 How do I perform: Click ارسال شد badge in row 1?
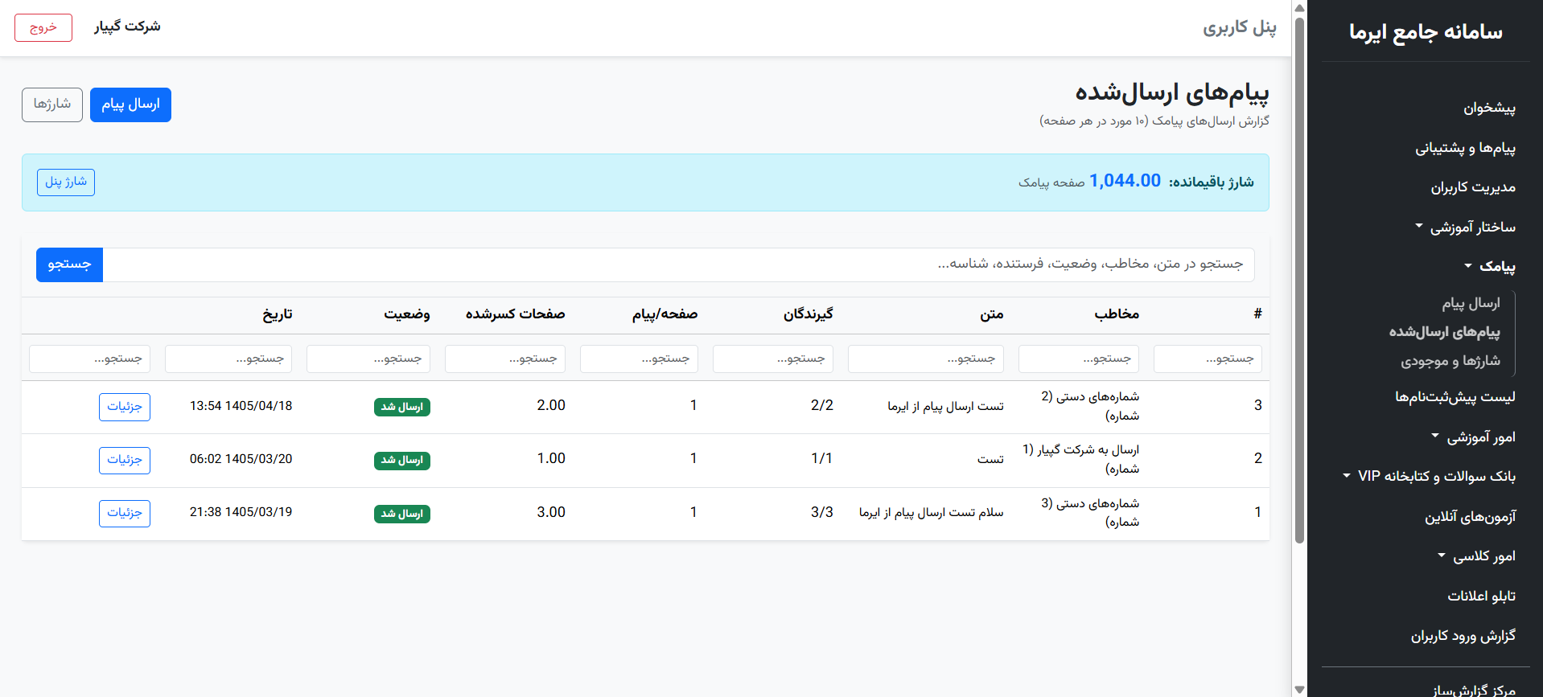click(x=402, y=514)
